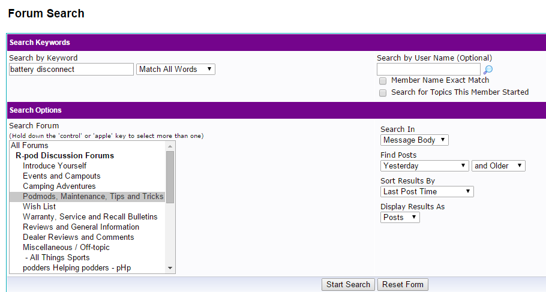Open the 'and Older' dropdown
The image size is (546, 292).
[x=498, y=165]
